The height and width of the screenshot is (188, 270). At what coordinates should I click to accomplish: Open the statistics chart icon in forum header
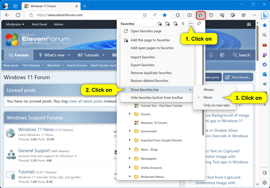pyautogui.click(x=249, y=24)
